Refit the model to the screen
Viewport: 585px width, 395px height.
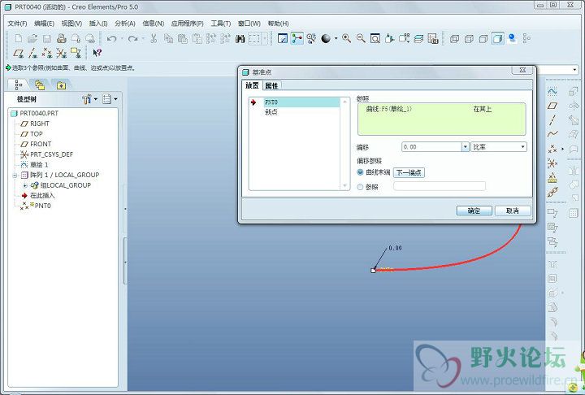(x=375, y=38)
